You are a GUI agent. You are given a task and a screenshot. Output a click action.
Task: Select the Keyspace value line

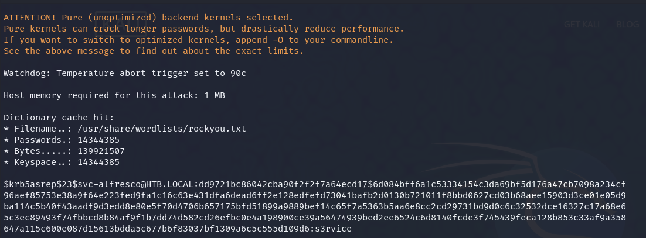62,162
